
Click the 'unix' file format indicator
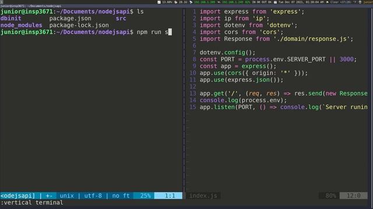(x=66, y=196)
